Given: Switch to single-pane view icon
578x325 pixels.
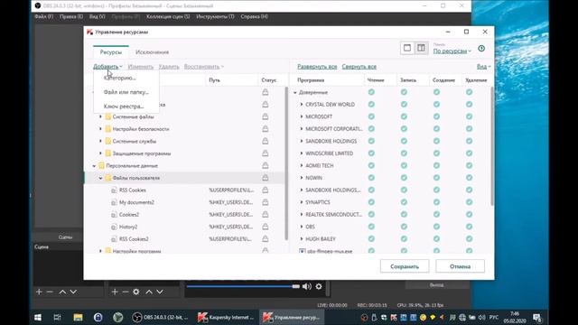Looking at the screenshot, I should point(407,48).
